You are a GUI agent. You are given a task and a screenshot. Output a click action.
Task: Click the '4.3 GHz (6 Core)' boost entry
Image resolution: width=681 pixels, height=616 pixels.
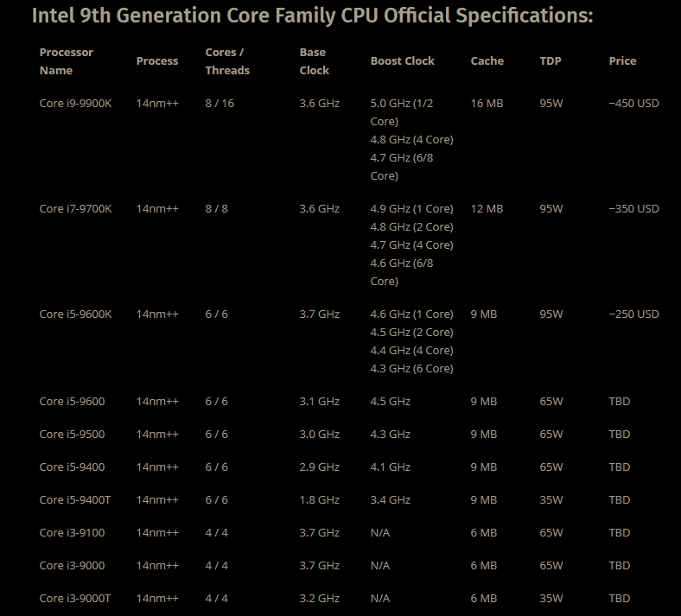(411, 369)
